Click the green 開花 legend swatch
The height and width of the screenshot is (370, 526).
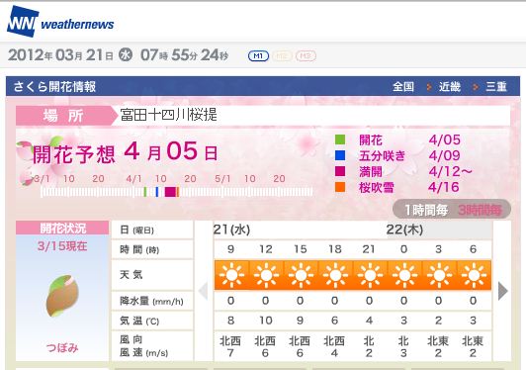pos(340,139)
